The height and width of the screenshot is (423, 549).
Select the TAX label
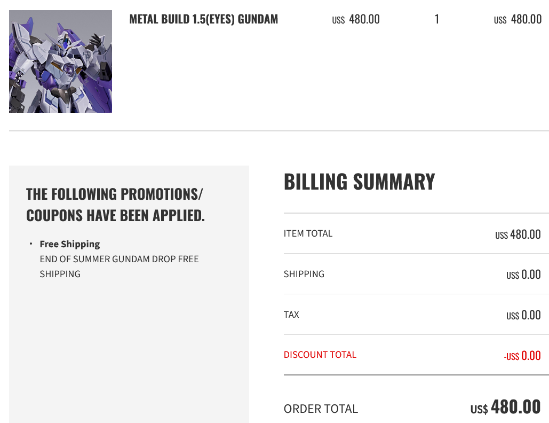291,315
